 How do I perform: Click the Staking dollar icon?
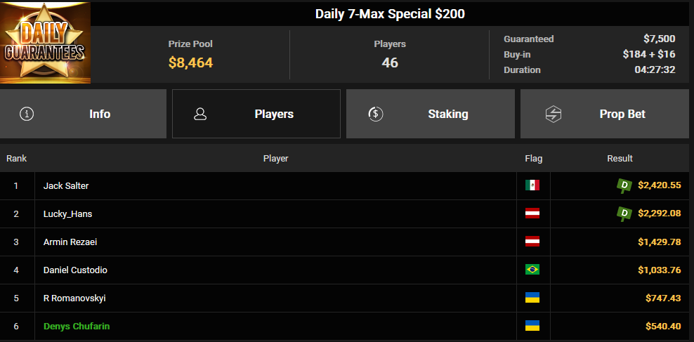pyautogui.click(x=375, y=114)
